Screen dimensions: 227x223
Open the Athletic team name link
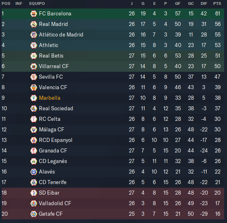[x=49, y=45]
